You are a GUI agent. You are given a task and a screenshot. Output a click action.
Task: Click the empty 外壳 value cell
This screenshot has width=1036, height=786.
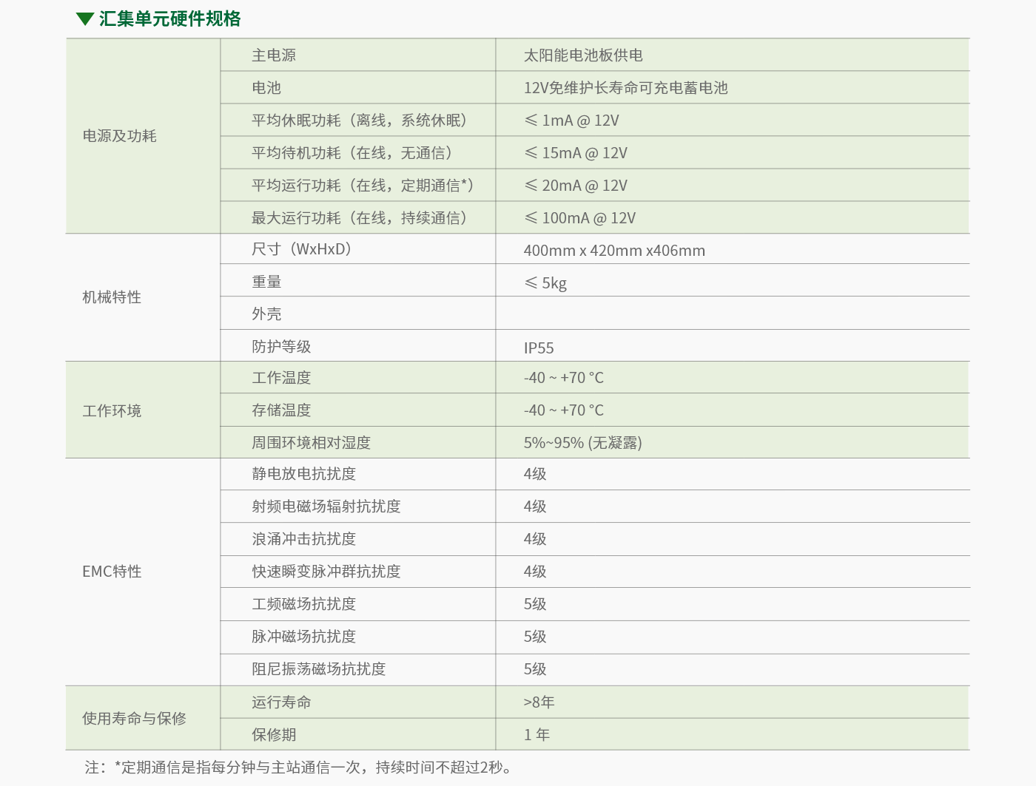[733, 313]
